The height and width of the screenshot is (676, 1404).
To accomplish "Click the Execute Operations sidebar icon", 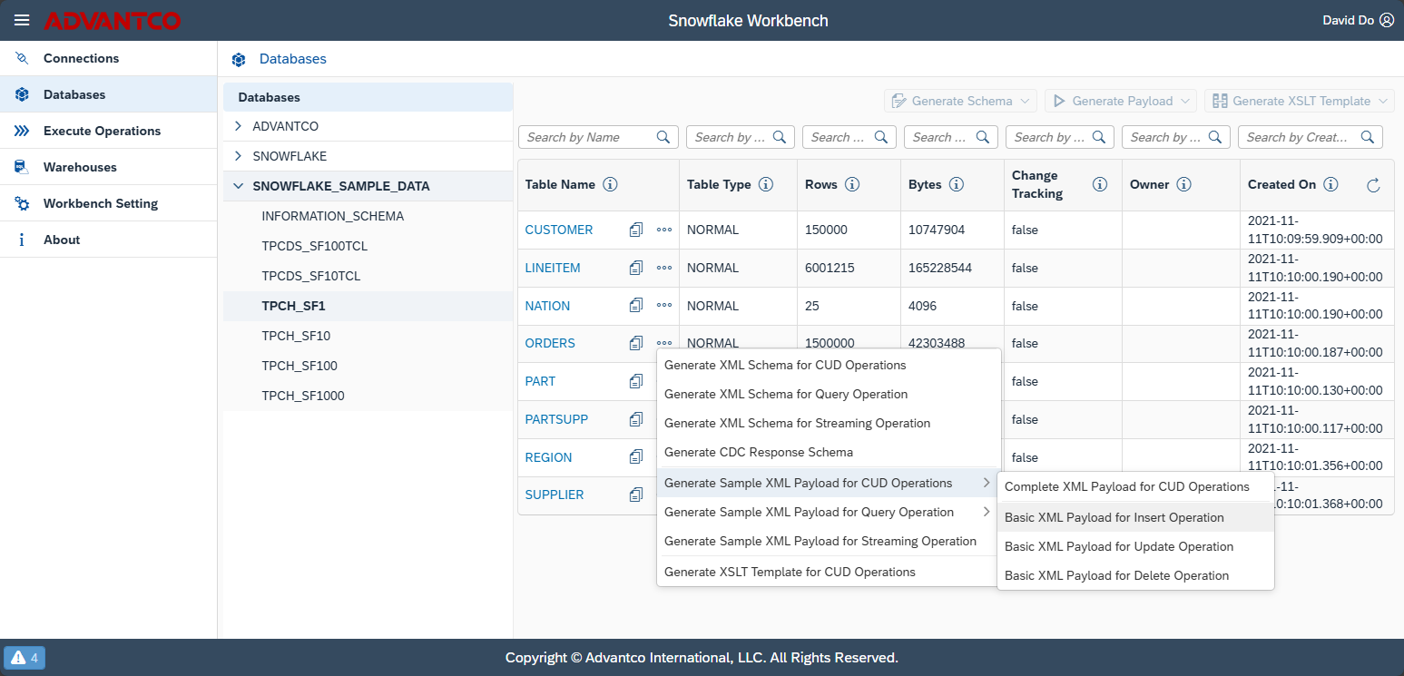I will [22, 131].
